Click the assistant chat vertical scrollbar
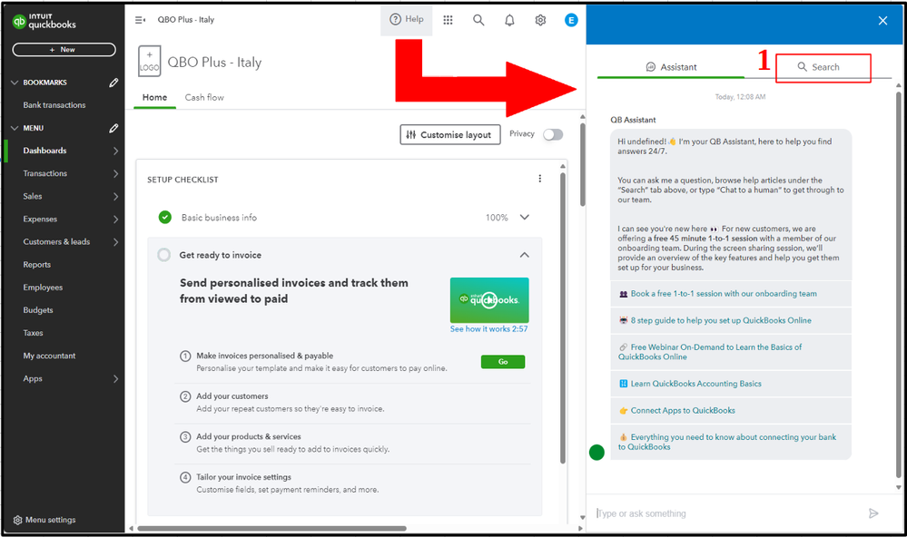The image size is (907, 537). pyautogui.click(x=898, y=286)
